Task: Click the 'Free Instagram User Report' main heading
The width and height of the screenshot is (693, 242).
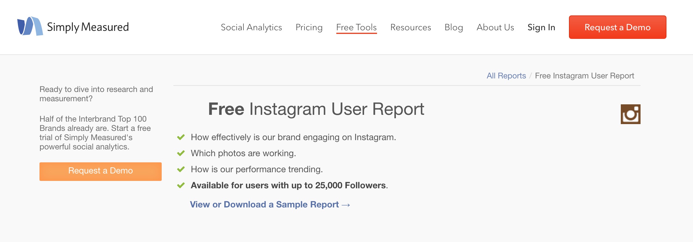Action: coord(316,109)
